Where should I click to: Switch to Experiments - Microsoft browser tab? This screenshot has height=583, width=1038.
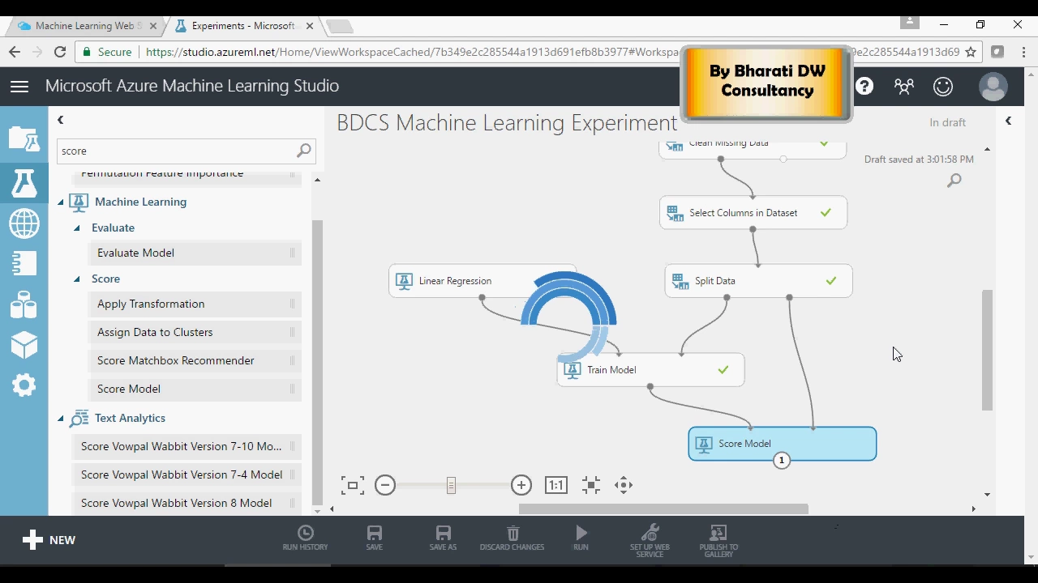point(243,26)
